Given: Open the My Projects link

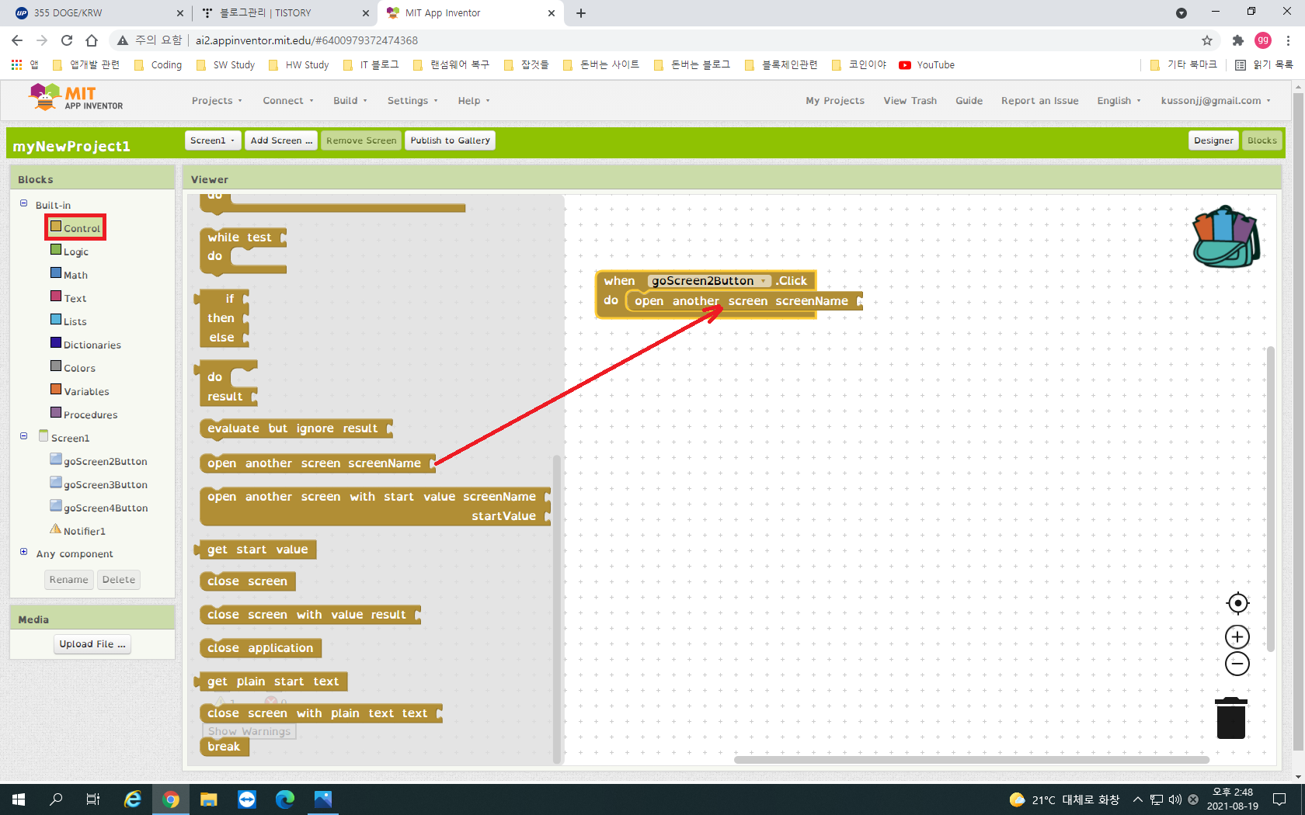Looking at the screenshot, I should [x=835, y=101].
